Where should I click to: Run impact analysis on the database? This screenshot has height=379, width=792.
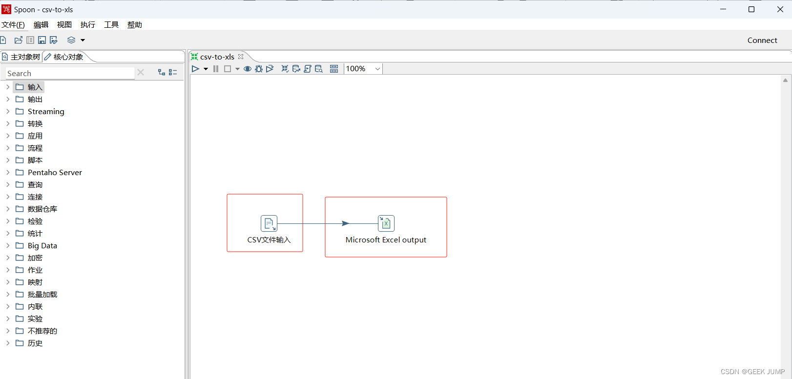click(296, 69)
